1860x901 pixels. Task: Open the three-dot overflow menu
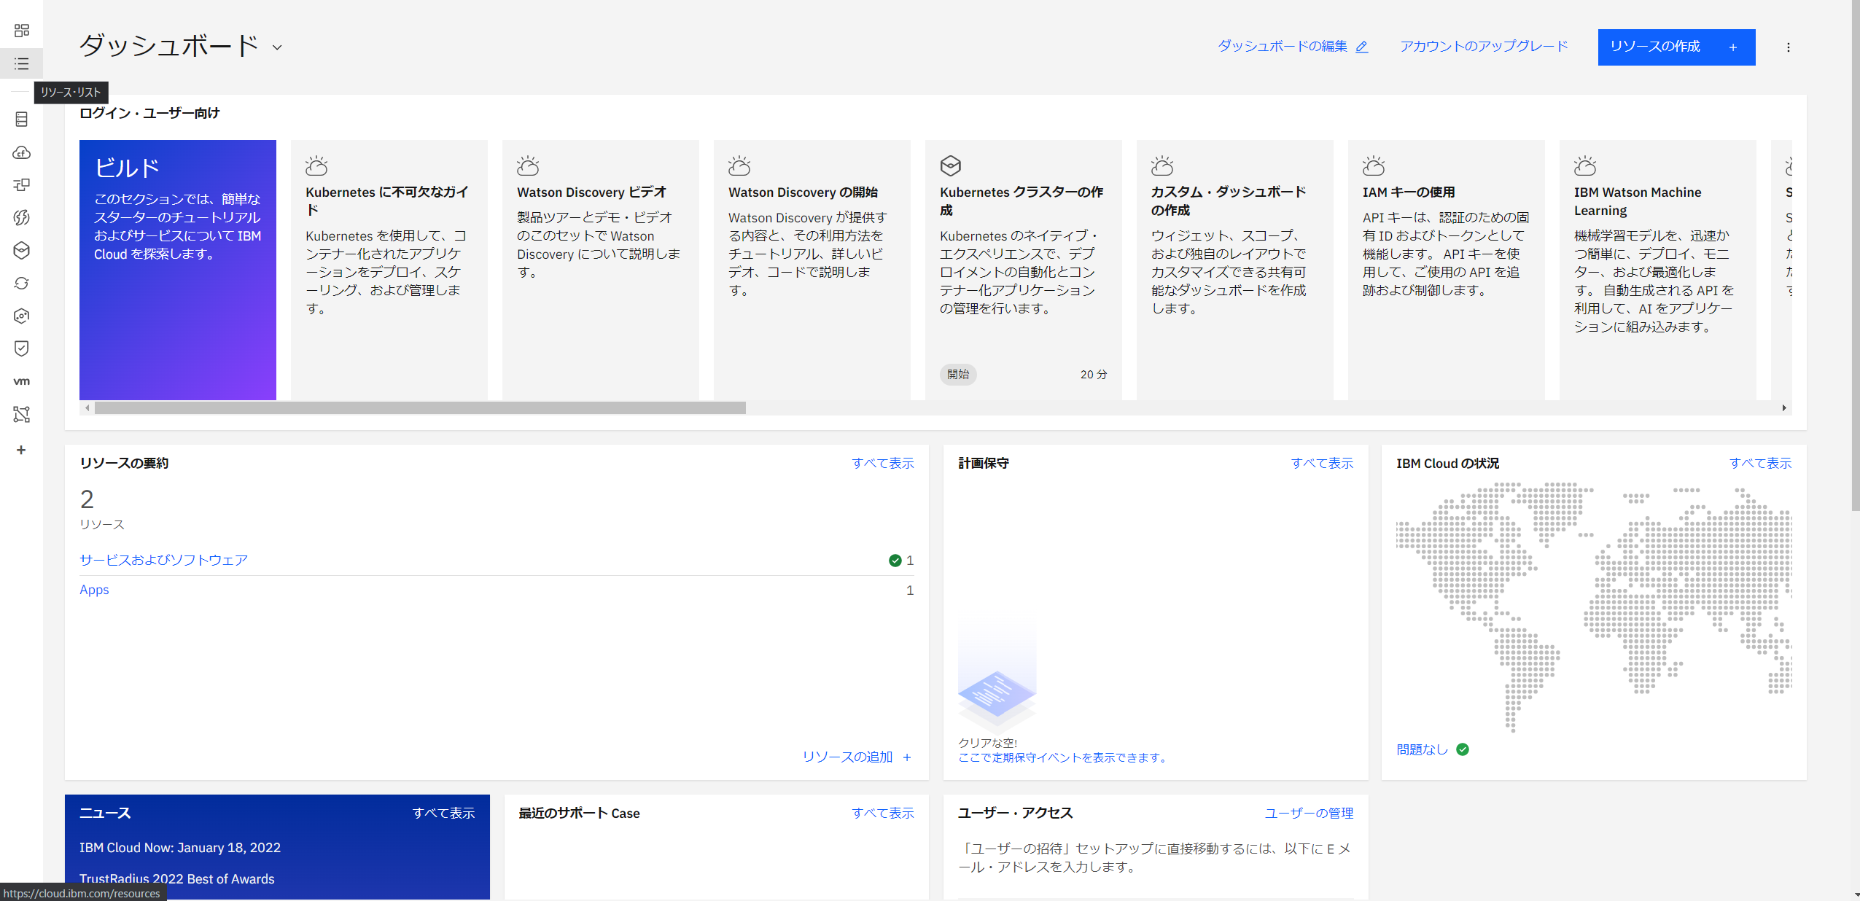coord(1788,47)
